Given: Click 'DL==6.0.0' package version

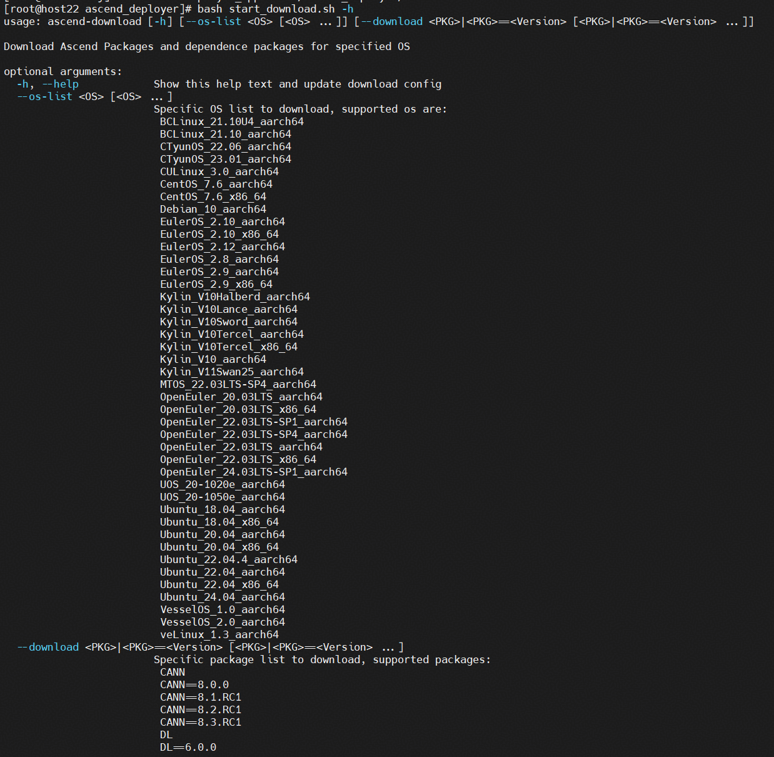Looking at the screenshot, I should point(188,747).
